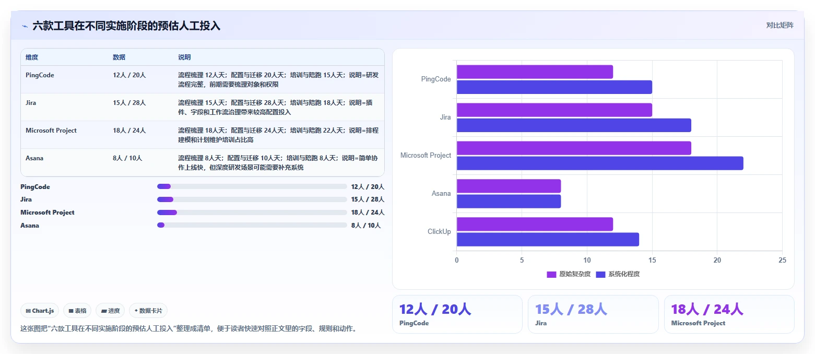Select the Microsoft Project cell in the table
Viewport: 815px width, 354px height.
tap(51, 131)
